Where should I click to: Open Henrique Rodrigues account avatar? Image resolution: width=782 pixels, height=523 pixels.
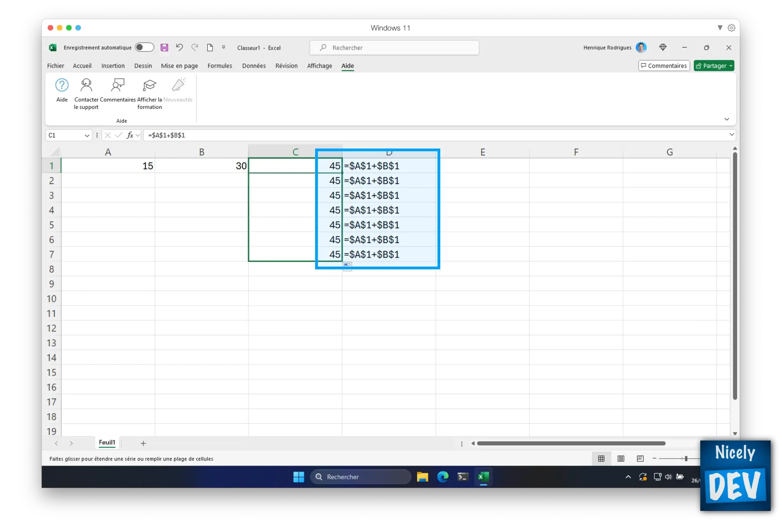click(641, 47)
